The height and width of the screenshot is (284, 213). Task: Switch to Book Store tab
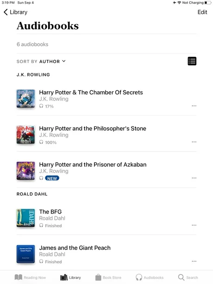pyautogui.click(x=108, y=278)
